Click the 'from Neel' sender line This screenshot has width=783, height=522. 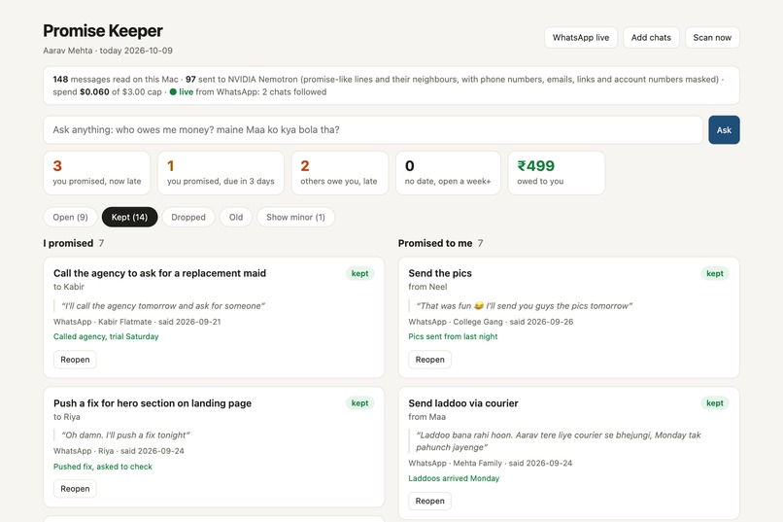coord(428,287)
